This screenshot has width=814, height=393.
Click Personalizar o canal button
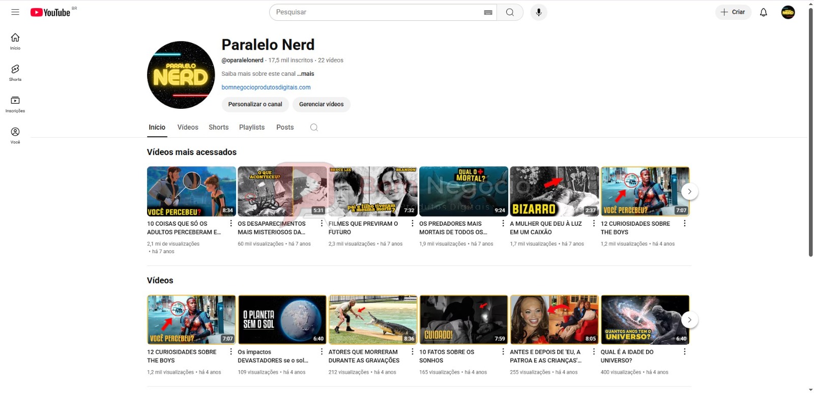coord(255,104)
